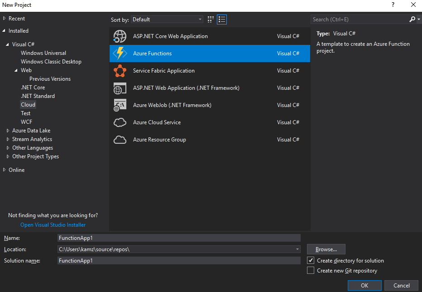This screenshot has height=292, width=422.
Task: Expand the Online node
Action: tap(4, 170)
